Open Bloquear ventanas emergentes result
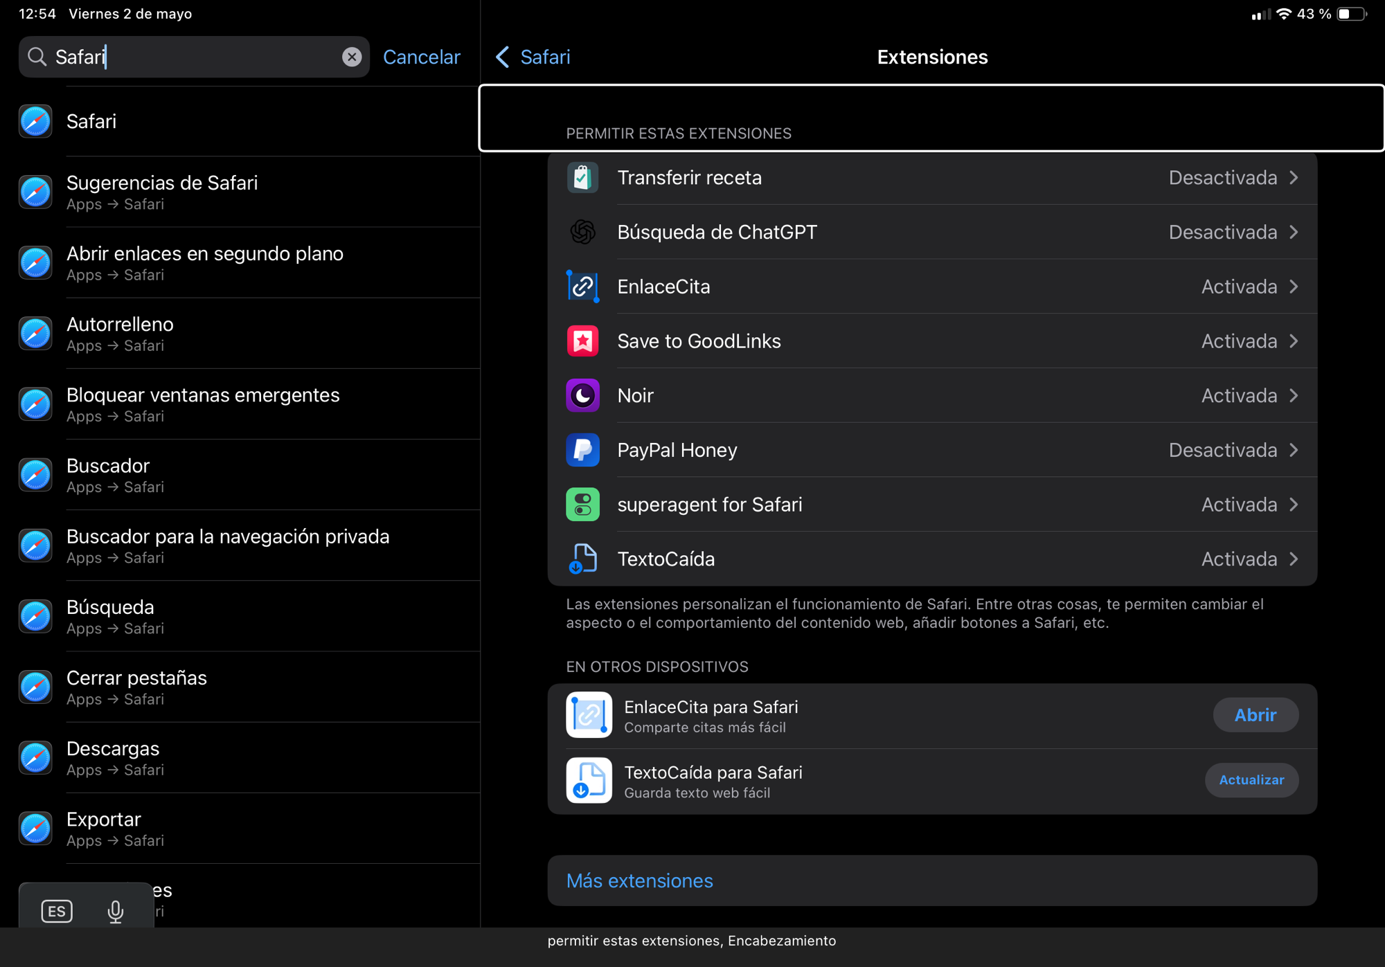Image resolution: width=1385 pixels, height=967 pixels. coord(240,404)
